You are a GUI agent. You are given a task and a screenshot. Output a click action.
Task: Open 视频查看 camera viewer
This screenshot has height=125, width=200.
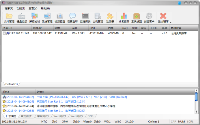click(x=60, y=18)
